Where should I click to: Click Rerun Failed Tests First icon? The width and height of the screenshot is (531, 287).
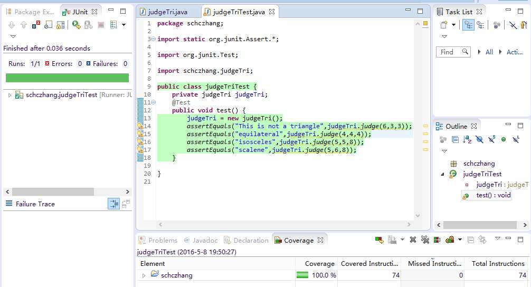point(88,25)
